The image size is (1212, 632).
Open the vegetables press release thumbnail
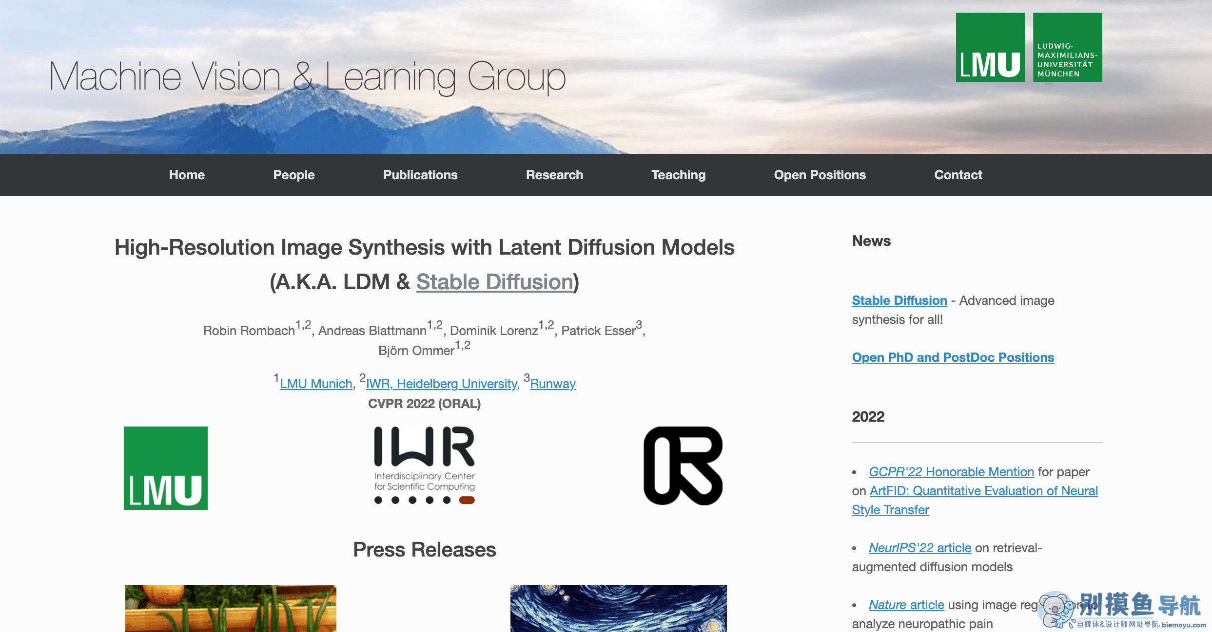(x=231, y=609)
